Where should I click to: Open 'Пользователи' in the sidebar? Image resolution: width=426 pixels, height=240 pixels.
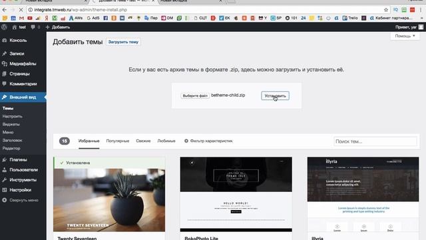coord(23,170)
